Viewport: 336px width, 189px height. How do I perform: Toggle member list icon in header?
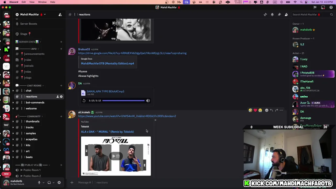(286, 14)
